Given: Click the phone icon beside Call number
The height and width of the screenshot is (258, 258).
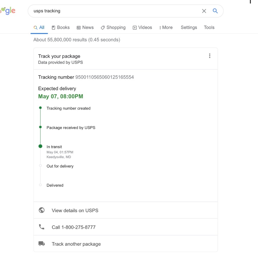Looking at the screenshot, I should pyautogui.click(x=42, y=227).
